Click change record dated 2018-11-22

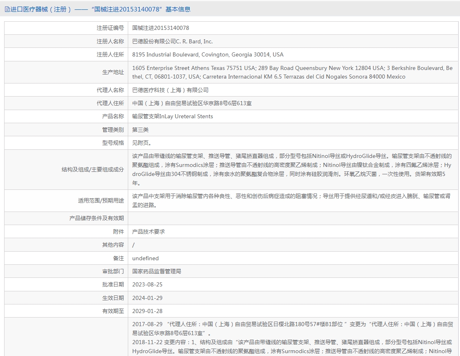point(292,347)
